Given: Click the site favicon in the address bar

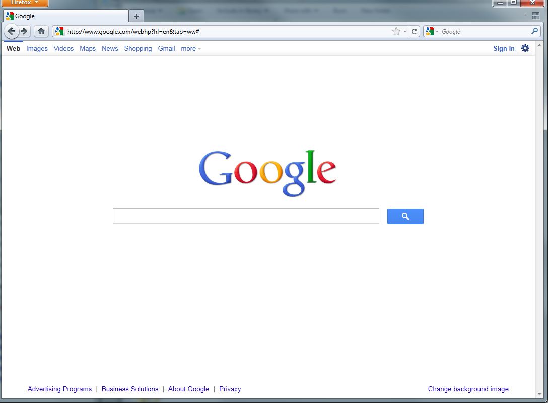Looking at the screenshot, I should coord(59,31).
